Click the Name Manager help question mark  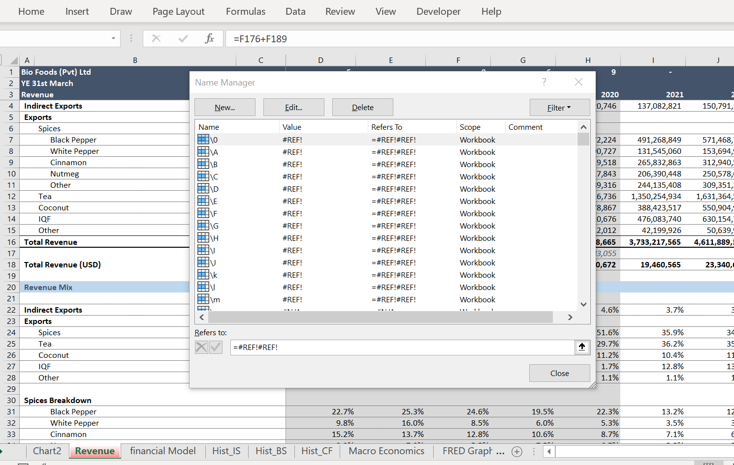(x=544, y=82)
